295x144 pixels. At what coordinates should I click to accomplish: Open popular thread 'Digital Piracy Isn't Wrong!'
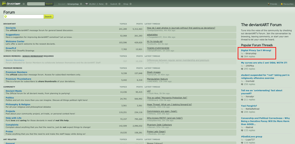click(x=256, y=51)
